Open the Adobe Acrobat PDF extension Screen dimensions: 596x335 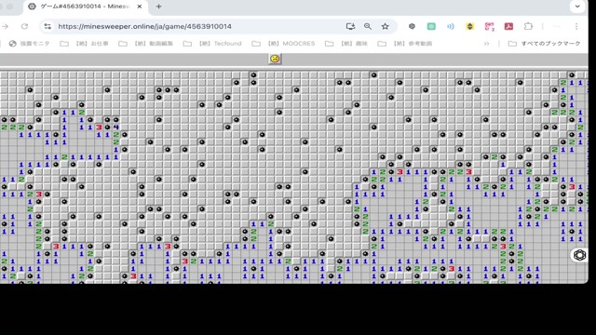508,26
